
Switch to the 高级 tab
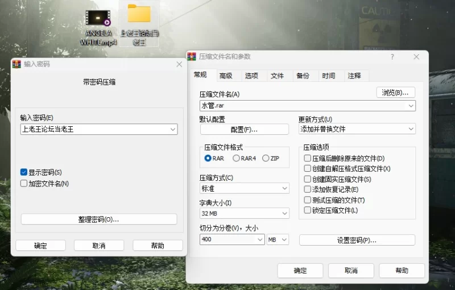point(226,76)
